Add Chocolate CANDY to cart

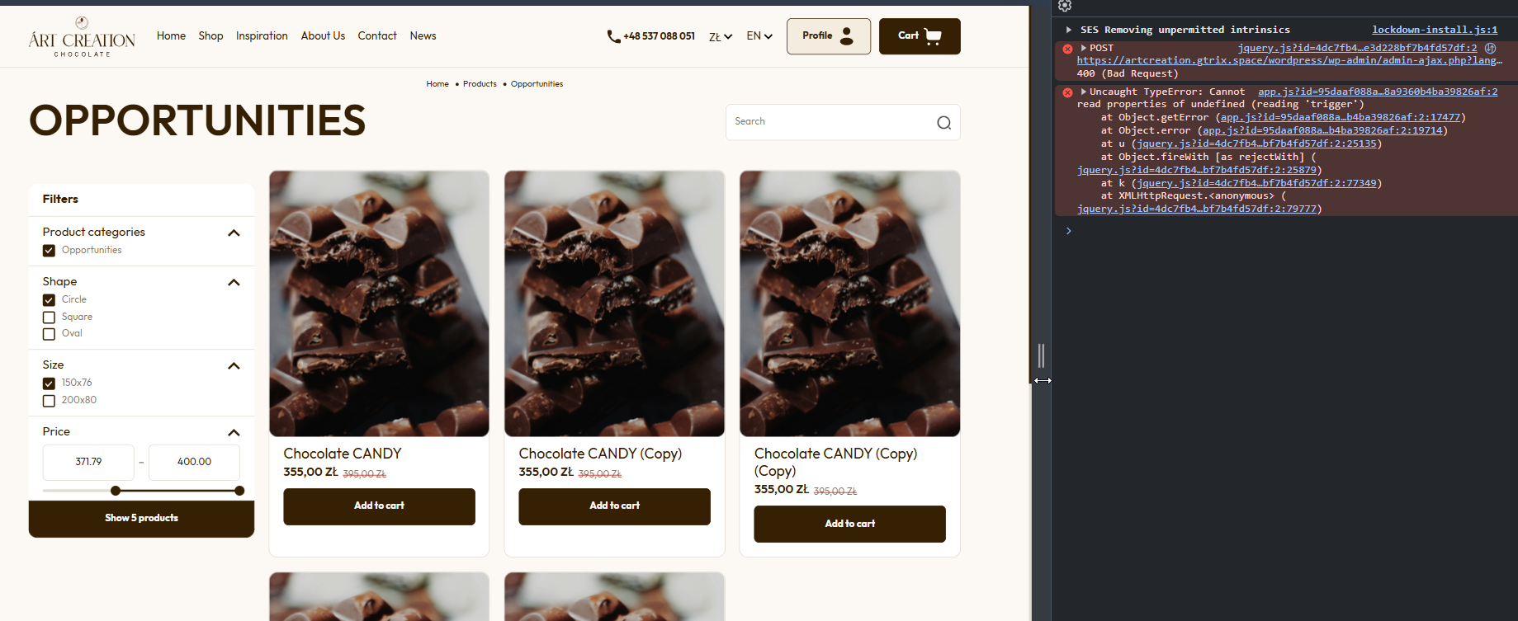point(379,506)
